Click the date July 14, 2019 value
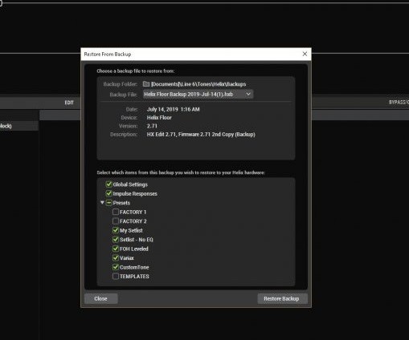This screenshot has width=409, height=340. click(173, 109)
